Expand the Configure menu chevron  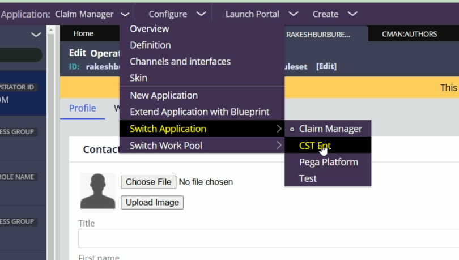tap(201, 14)
